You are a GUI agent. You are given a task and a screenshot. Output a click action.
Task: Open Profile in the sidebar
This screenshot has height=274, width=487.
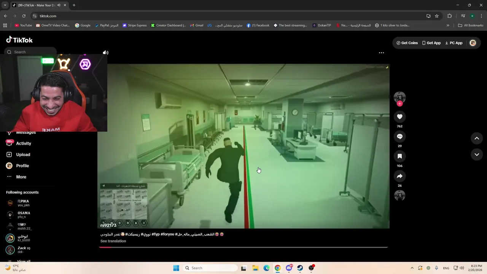coord(18,166)
